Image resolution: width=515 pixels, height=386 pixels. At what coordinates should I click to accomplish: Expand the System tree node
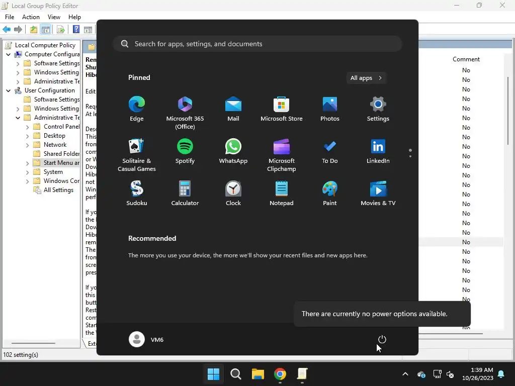point(28,172)
